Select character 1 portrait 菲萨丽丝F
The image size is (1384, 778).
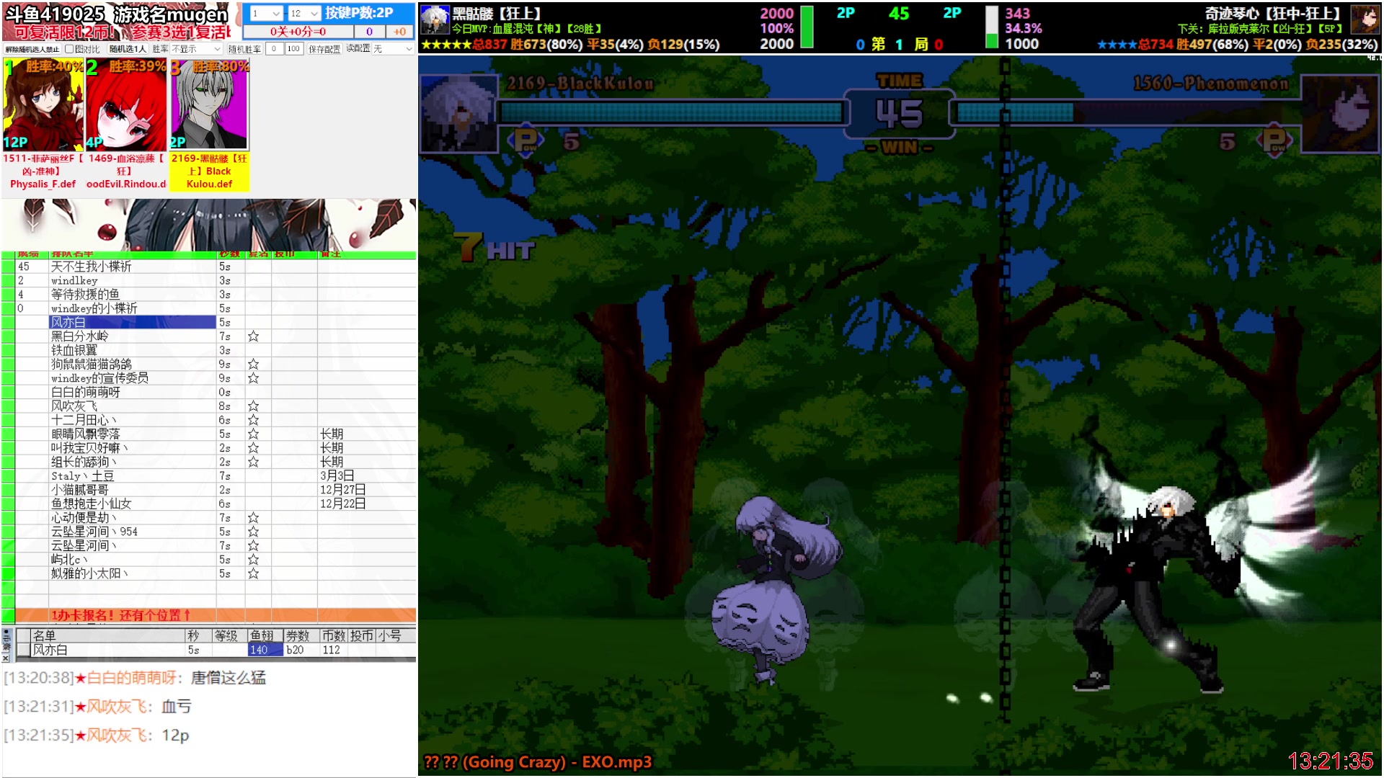[43, 105]
